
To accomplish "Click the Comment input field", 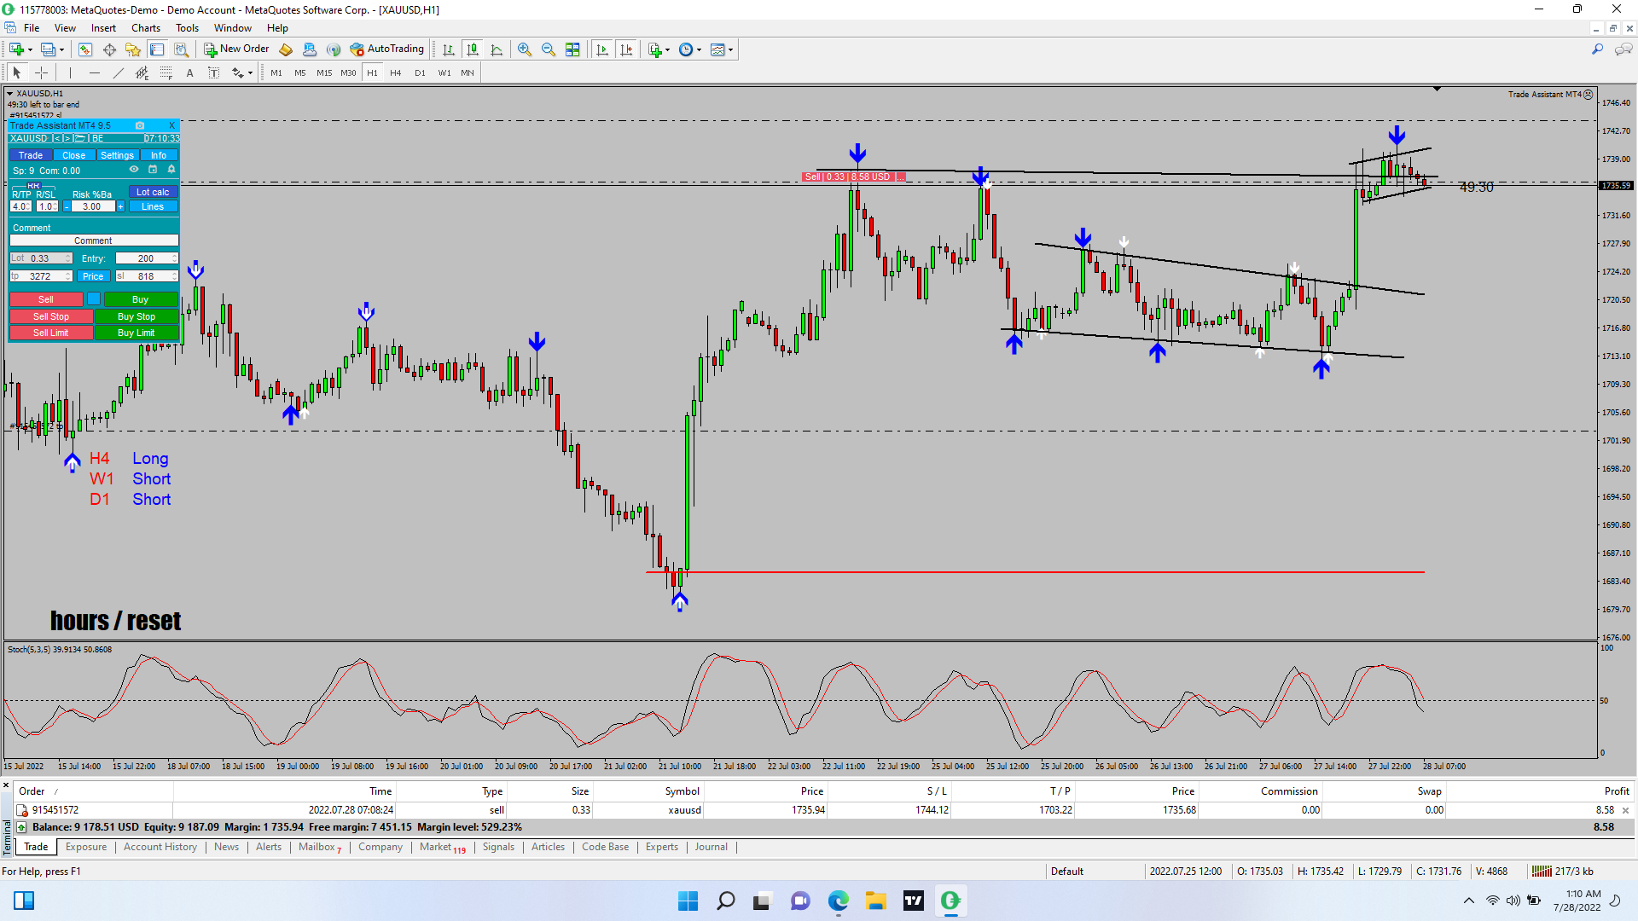I will pos(93,241).
